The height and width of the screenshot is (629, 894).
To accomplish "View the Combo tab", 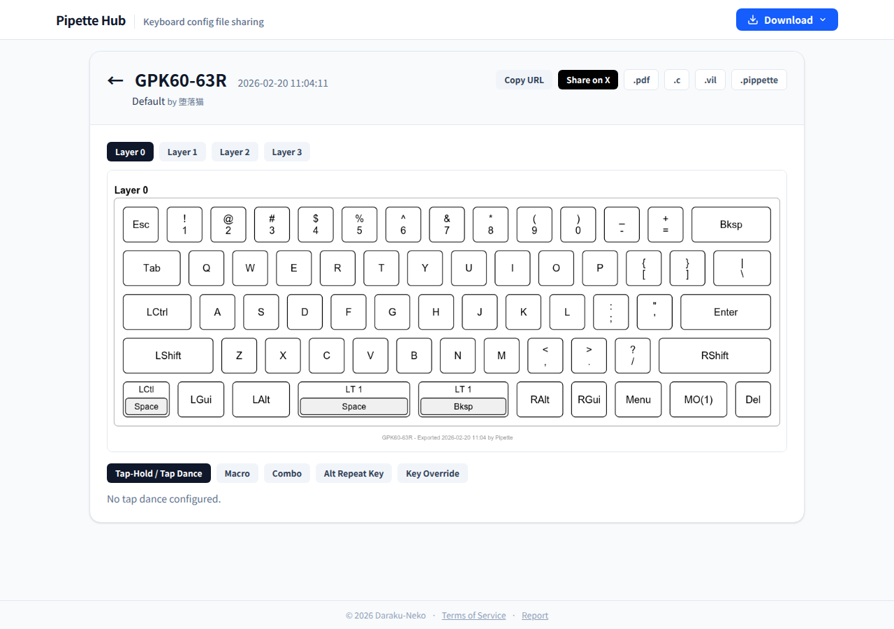I will (286, 473).
